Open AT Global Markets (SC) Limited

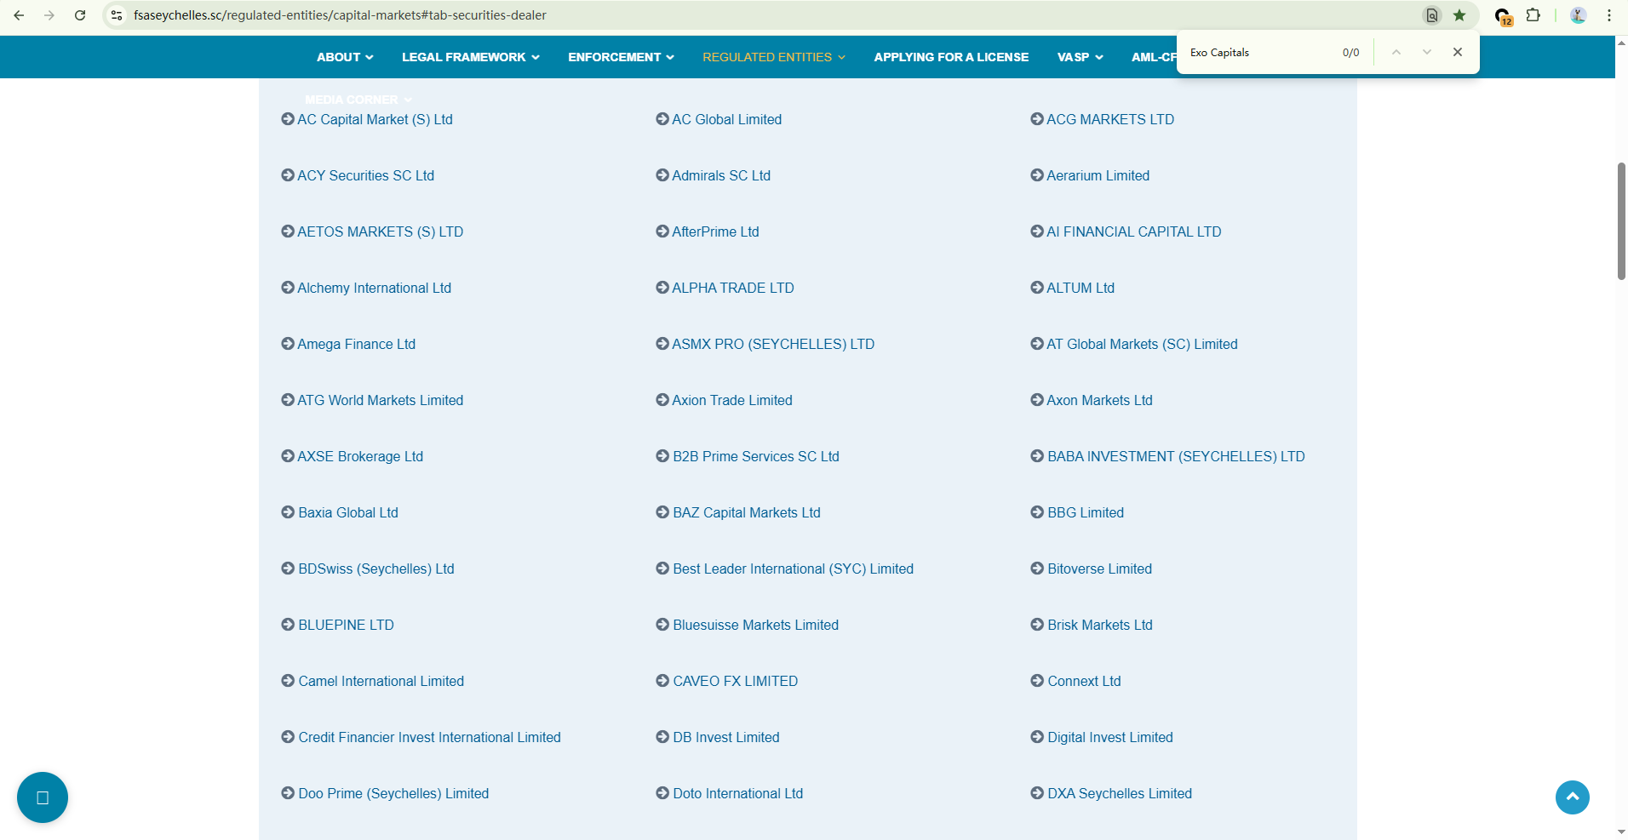tap(1142, 344)
